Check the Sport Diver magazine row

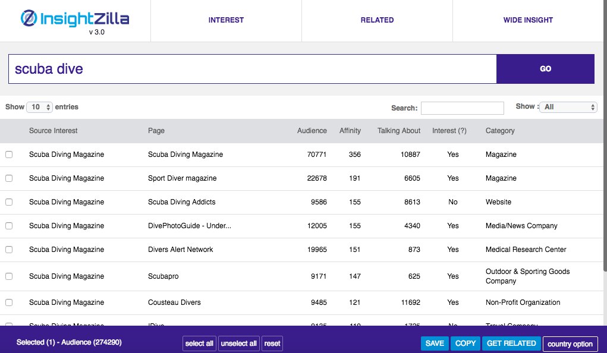9,178
